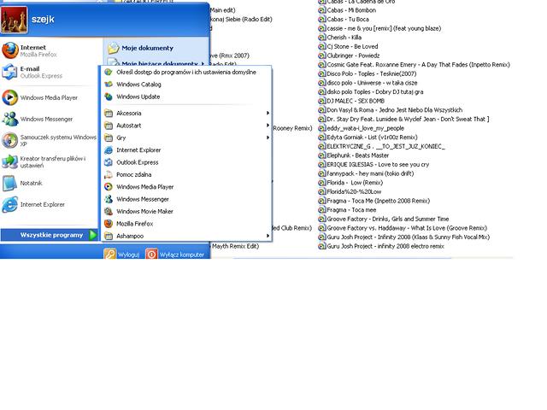Viewport: 547px width, 410px height.
Task: Click the Autostart folder icon
Action: click(109, 126)
